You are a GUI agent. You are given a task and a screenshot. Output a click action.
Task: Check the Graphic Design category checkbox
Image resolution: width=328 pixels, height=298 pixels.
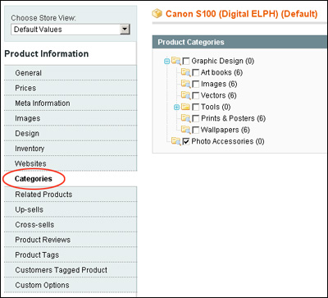click(186, 61)
